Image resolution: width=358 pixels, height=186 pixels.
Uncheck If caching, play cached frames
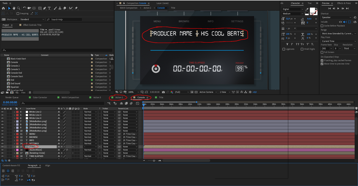322,60
